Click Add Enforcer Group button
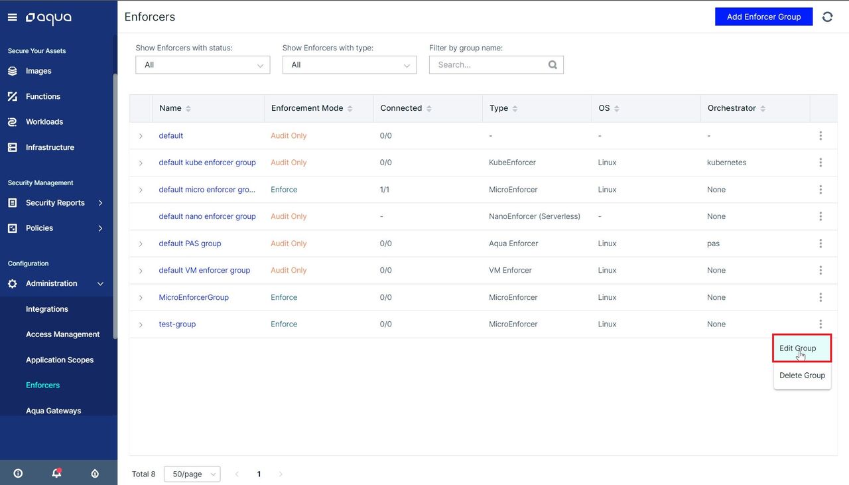 click(764, 17)
